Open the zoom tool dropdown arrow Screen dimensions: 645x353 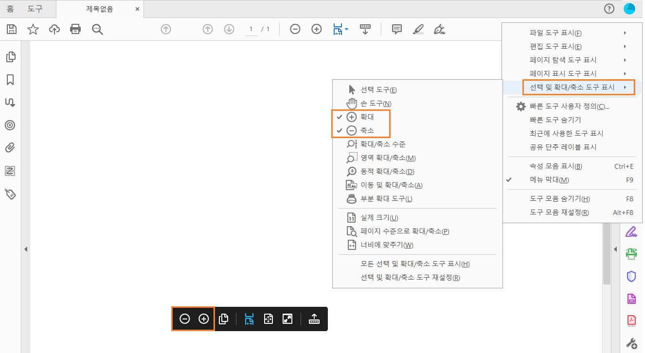click(x=345, y=29)
